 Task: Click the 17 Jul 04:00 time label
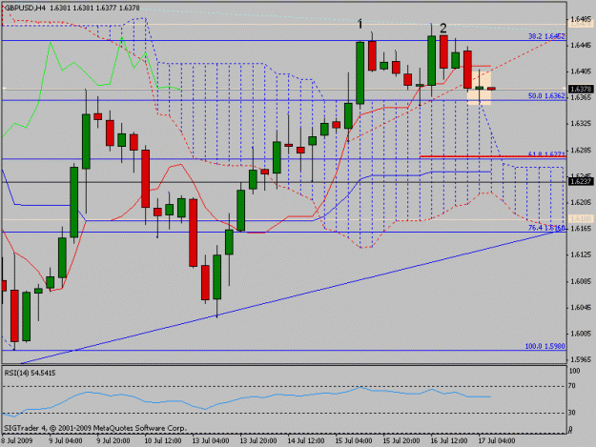tap(497, 440)
